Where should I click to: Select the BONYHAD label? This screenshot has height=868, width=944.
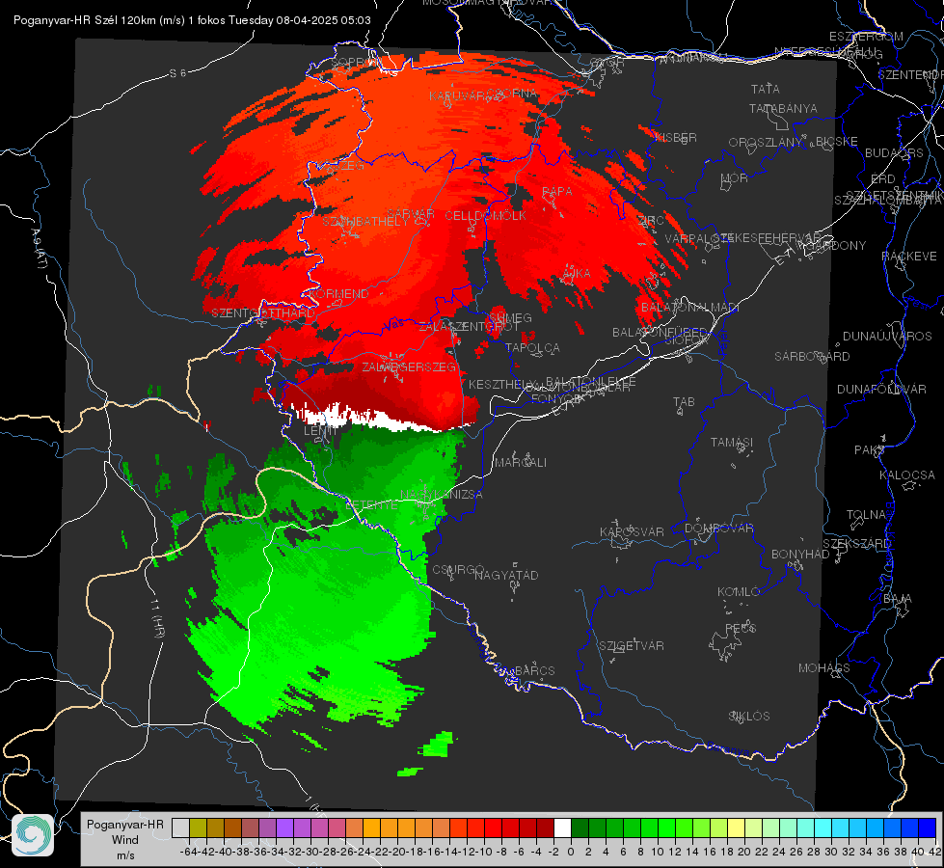click(800, 555)
